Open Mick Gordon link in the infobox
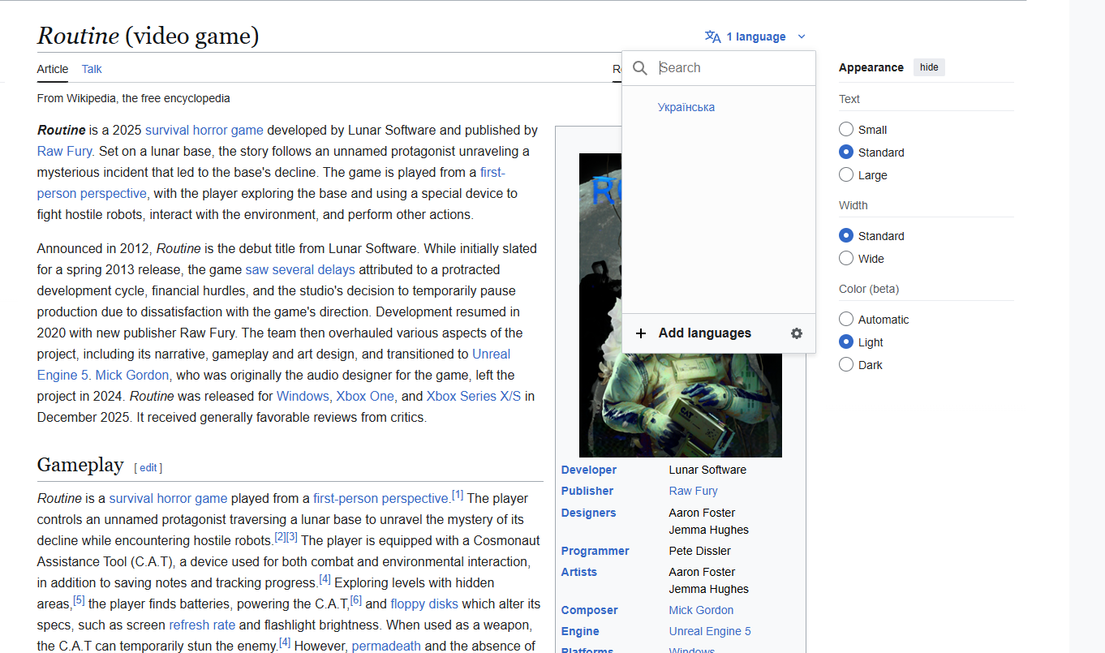This screenshot has width=1105, height=653. pyautogui.click(x=701, y=610)
